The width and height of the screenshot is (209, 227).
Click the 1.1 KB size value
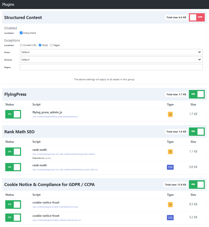point(193,151)
